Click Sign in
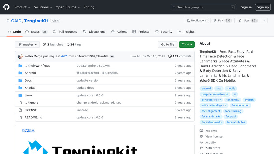274x154 pixels. [246, 7]
